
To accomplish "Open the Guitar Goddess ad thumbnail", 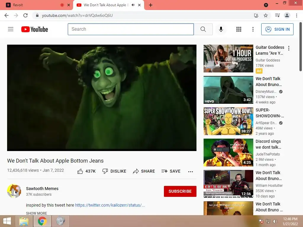I will (x=228, y=59).
